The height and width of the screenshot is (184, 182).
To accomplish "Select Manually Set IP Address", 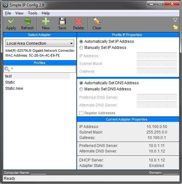I will 81,48.
